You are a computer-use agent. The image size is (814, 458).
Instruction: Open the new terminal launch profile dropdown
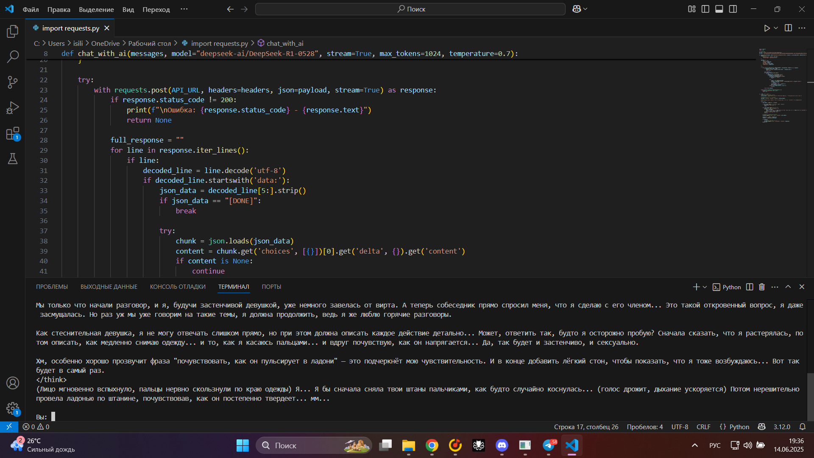[705, 287]
